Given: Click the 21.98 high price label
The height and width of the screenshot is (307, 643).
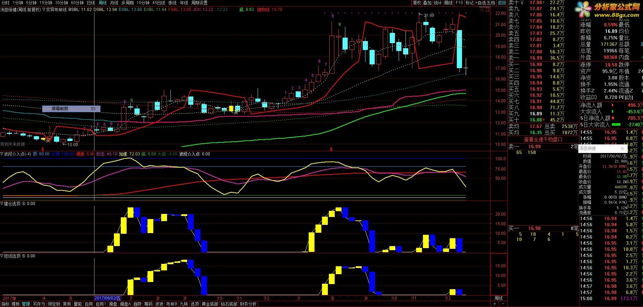Looking at the screenshot, I should pyautogui.click(x=429, y=15).
